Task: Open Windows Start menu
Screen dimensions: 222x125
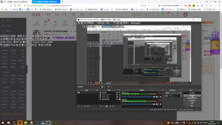Action: pyautogui.click(x=3, y=122)
